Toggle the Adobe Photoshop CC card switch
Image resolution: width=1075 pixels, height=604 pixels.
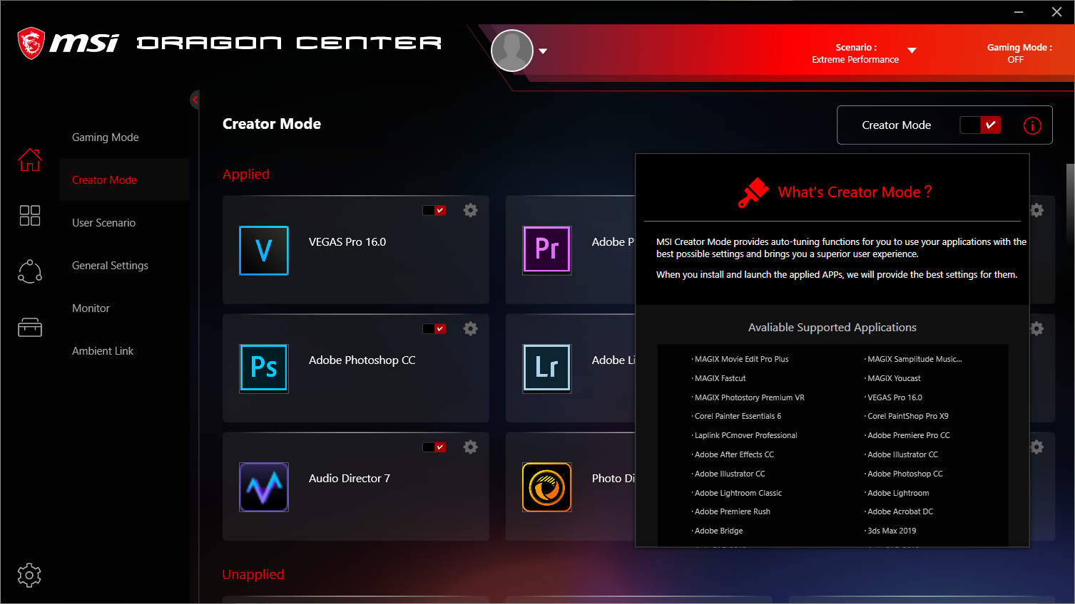(x=434, y=328)
